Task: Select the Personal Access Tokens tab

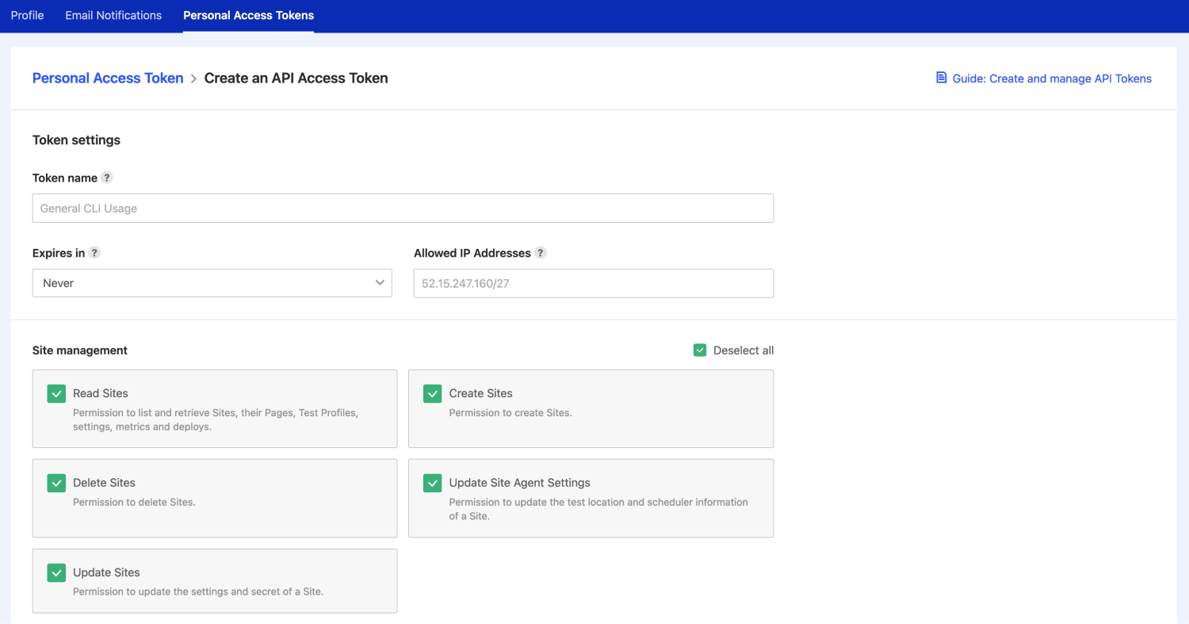Action: click(248, 15)
